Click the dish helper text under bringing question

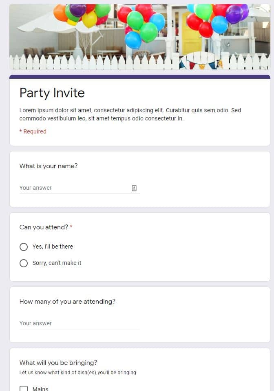pyautogui.click(x=77, y=373)
